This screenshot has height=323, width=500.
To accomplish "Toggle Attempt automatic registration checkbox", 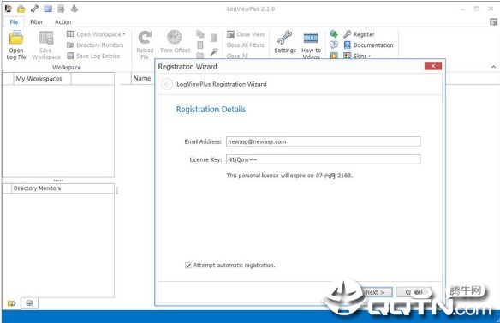I will point(188,266).
